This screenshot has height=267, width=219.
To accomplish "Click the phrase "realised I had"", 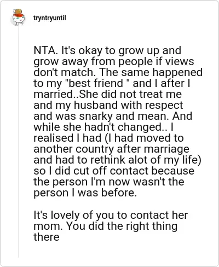I will point(67,138).
